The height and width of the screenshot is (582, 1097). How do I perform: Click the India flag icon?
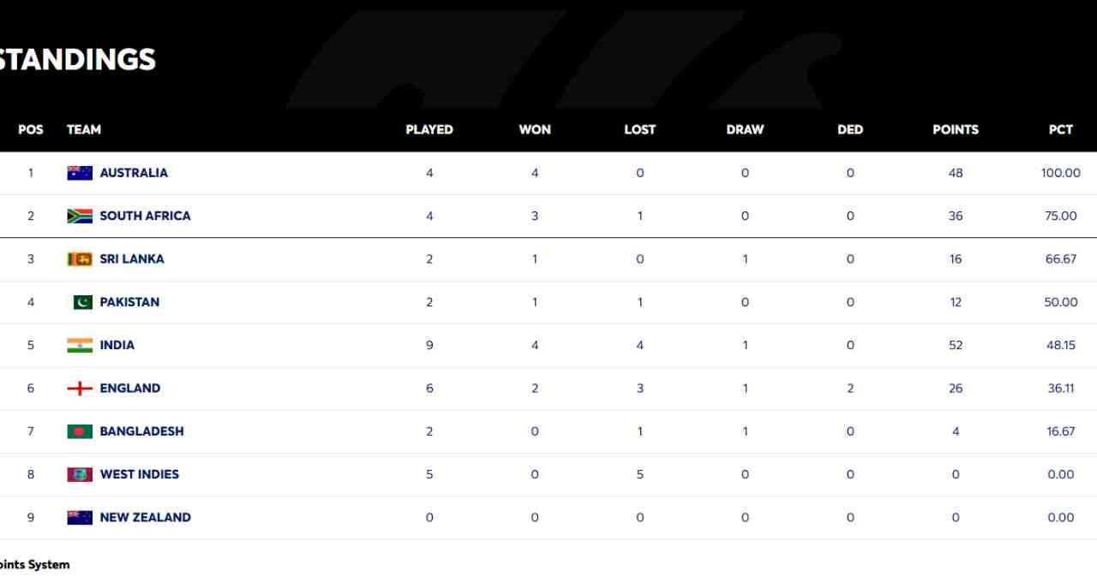pos(80,345)
